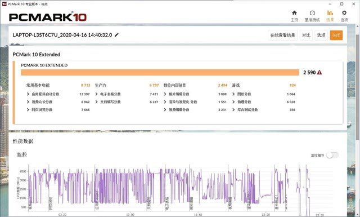Click the 监控 heading
Viewport: 360px width, 217px height.
coord(22,154)
